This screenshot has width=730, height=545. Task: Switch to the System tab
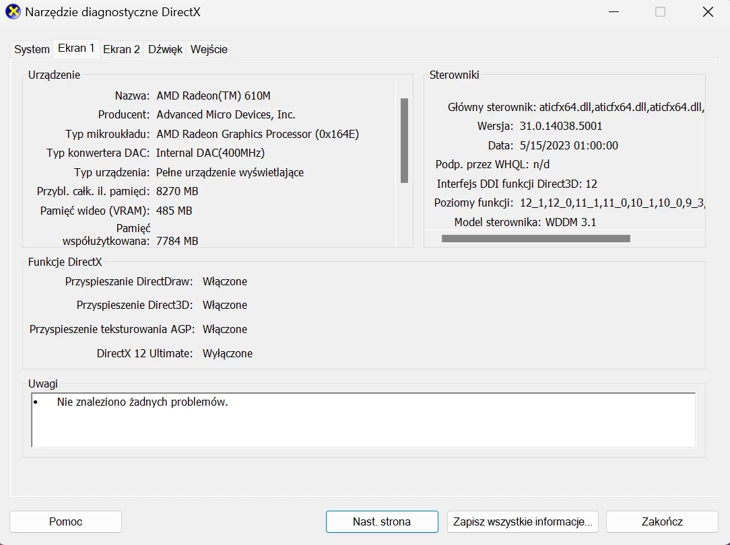click(x=32, y=49)
